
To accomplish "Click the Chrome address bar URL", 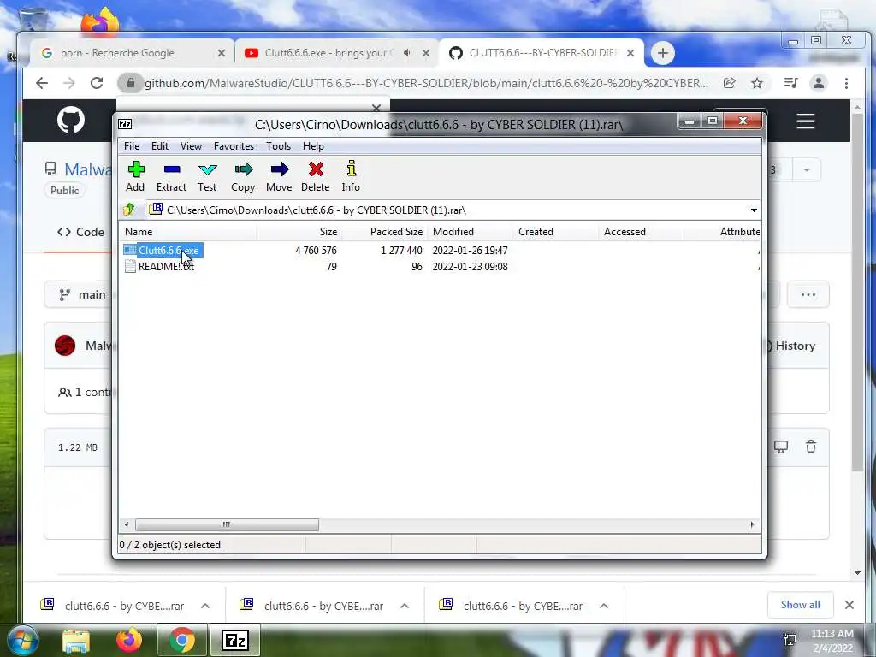I will point(426,83).
